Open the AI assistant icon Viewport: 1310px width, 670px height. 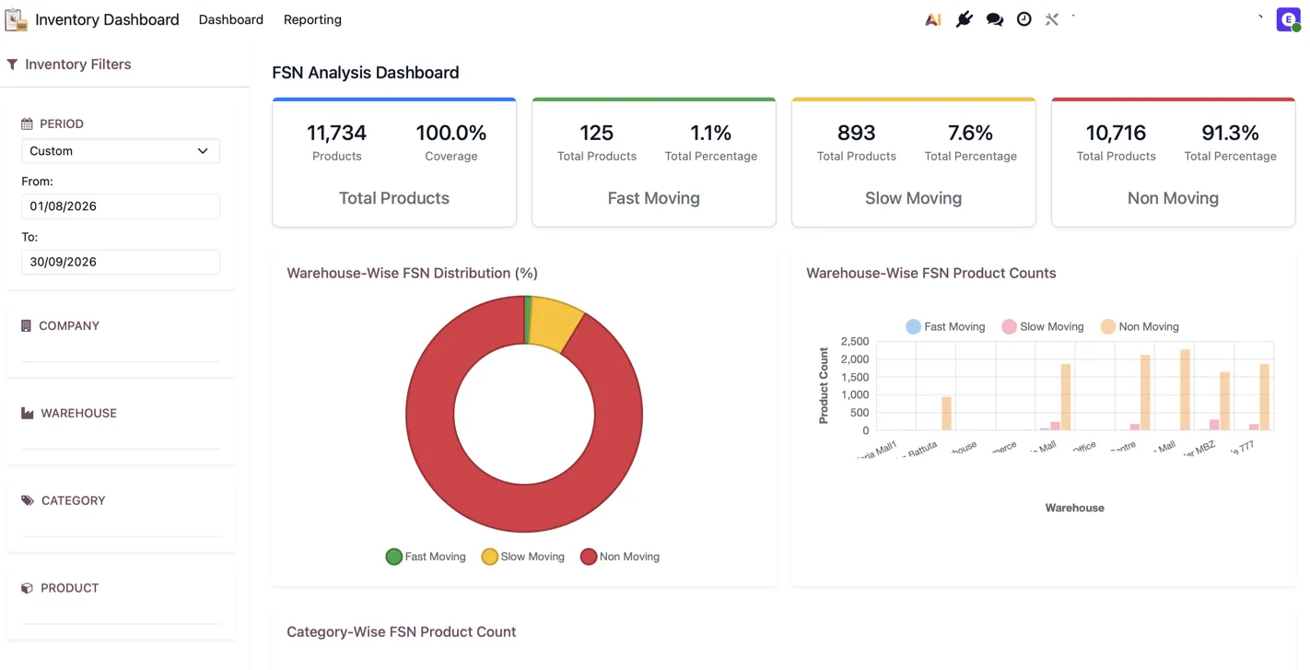[933, 19]
